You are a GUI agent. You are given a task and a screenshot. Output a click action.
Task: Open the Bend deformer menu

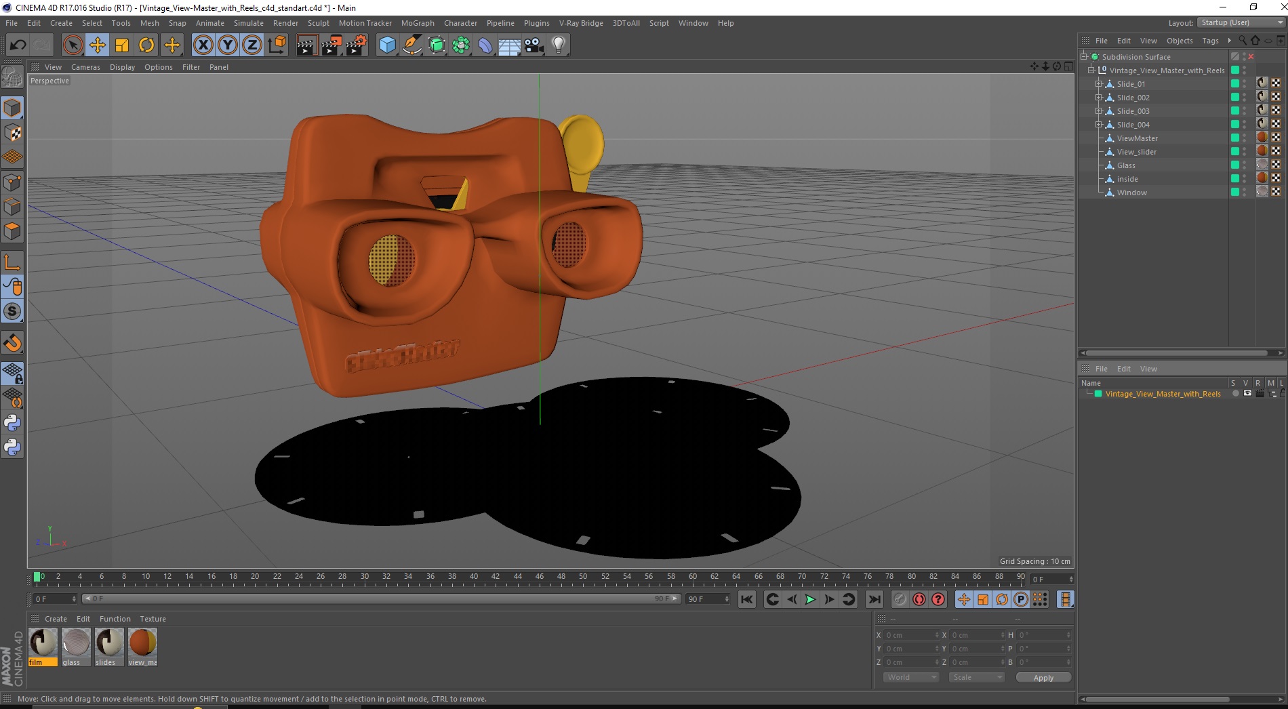click(485, 45)
